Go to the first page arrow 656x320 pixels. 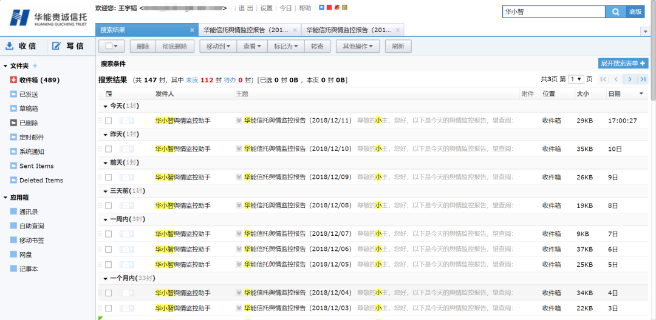[x=603, y=79]
